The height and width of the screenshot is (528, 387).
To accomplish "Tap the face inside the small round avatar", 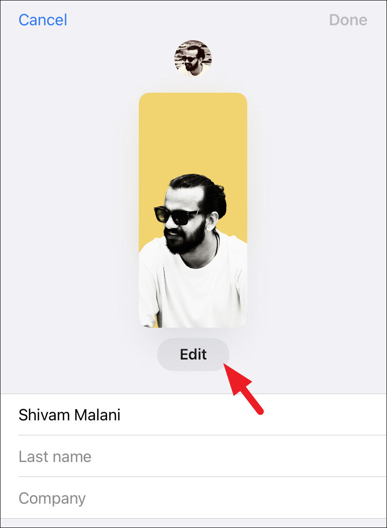I will point(191,60).
